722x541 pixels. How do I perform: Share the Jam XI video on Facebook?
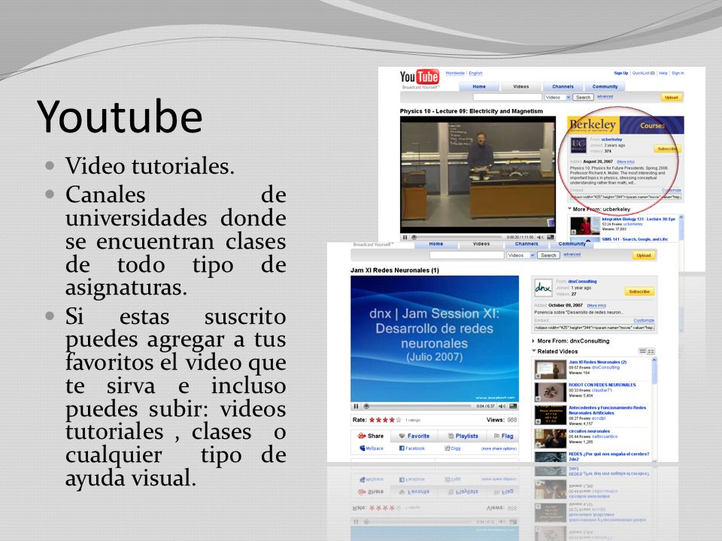tap(412, 448)
